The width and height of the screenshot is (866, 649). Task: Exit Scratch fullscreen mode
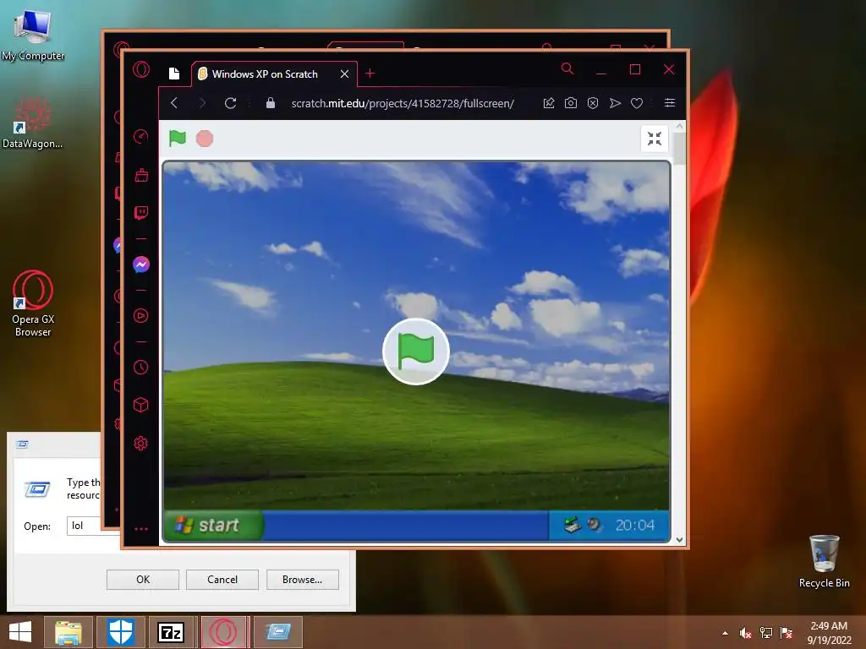655,139
